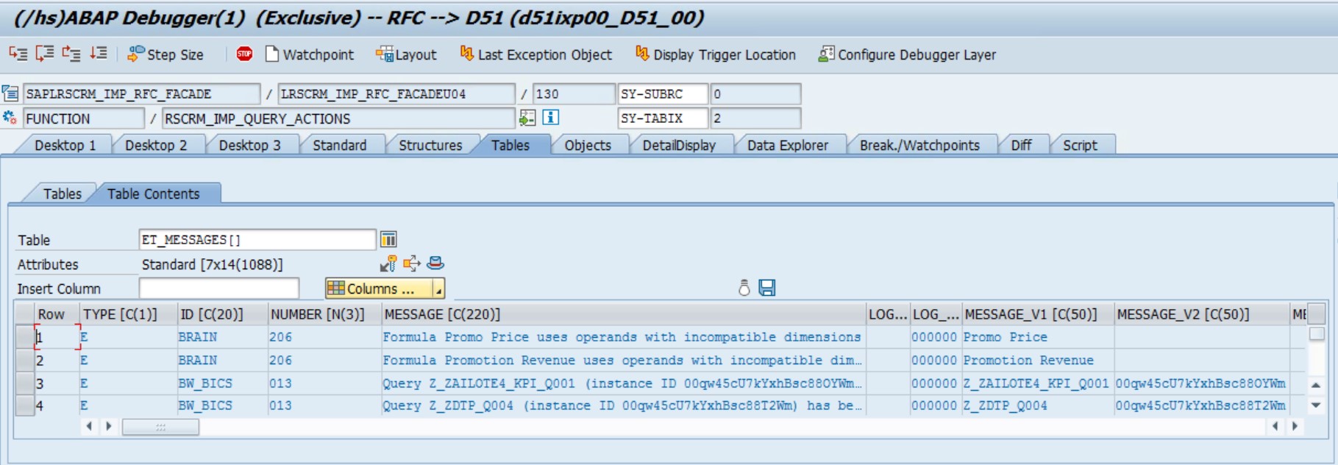The width and height of the screenshot is (1338, 465).
Task: Click the table icon next to ET_MESSAGES
Action: [x=388, y=239]
